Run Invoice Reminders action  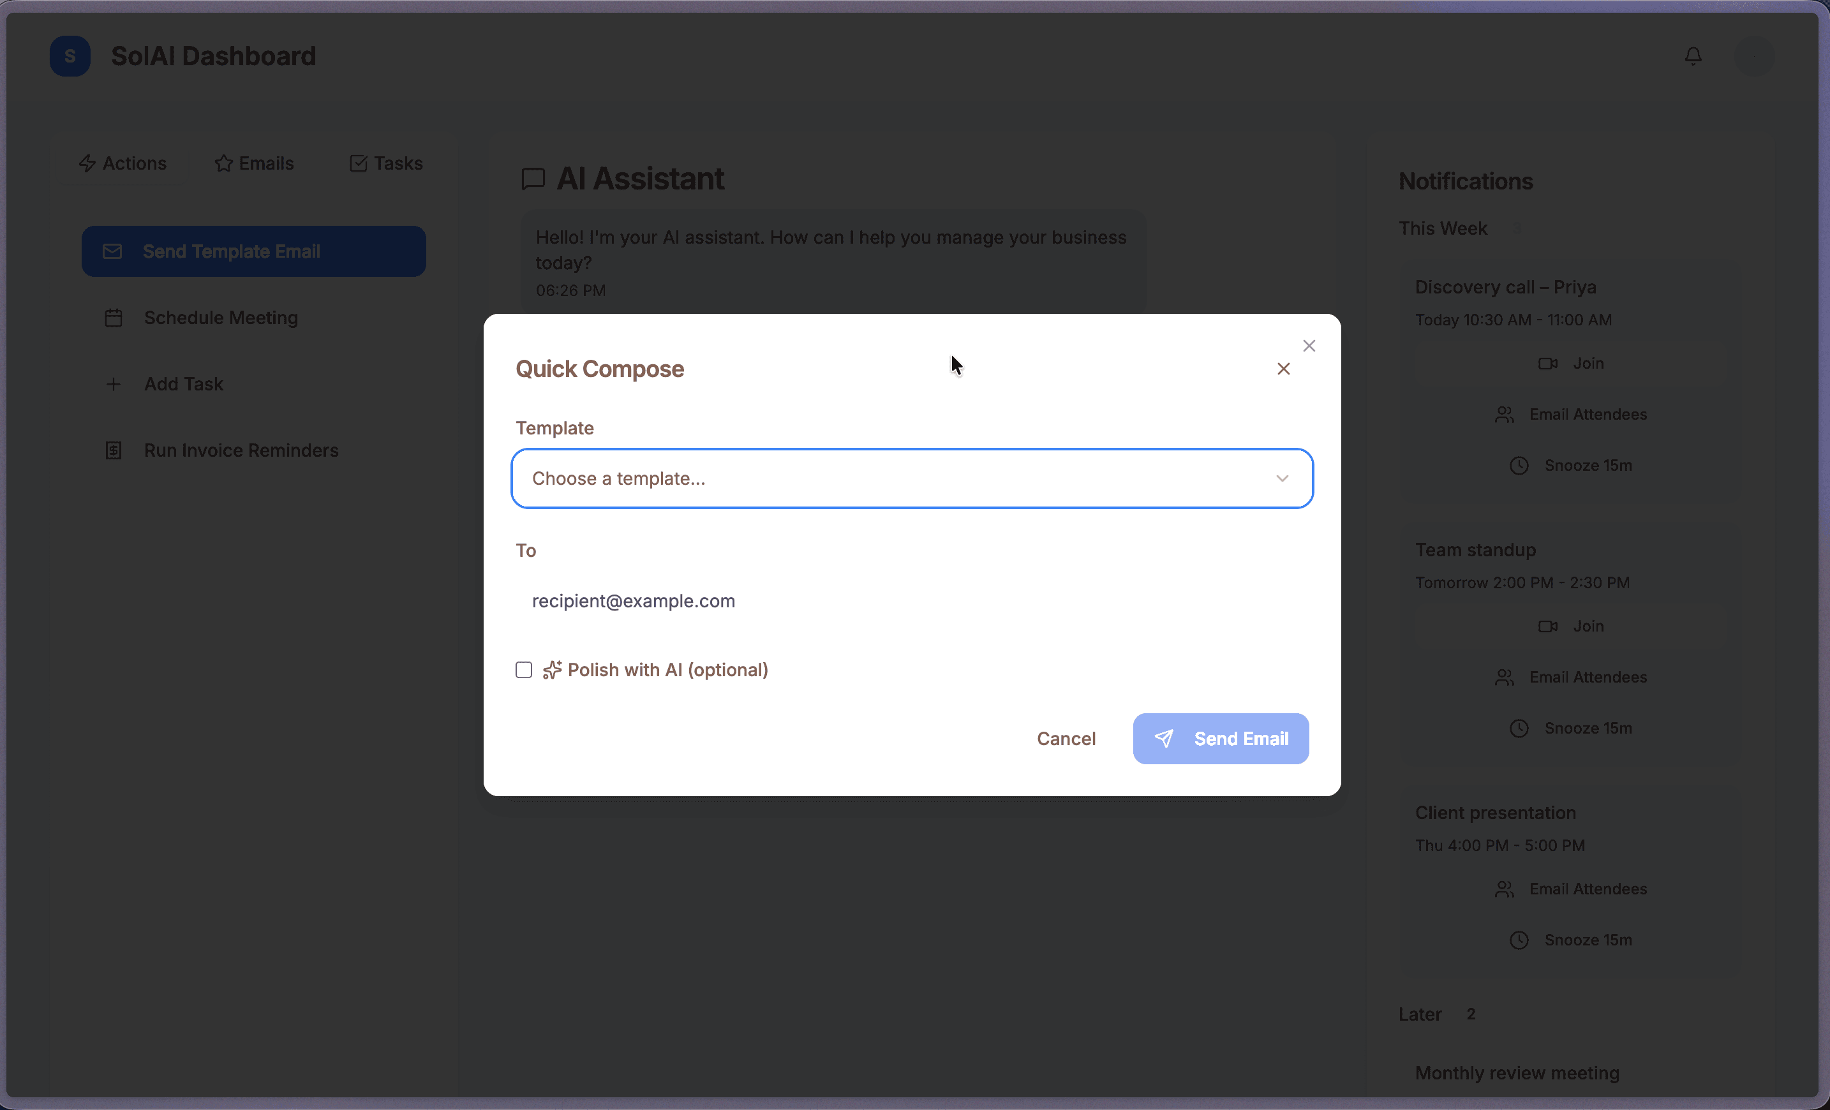(x=254, y=450)
